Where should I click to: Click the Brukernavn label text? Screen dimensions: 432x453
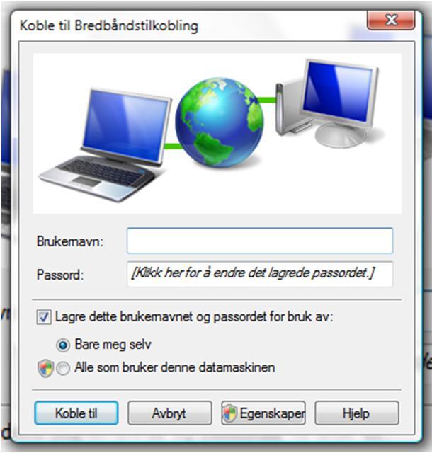[70, 241]
